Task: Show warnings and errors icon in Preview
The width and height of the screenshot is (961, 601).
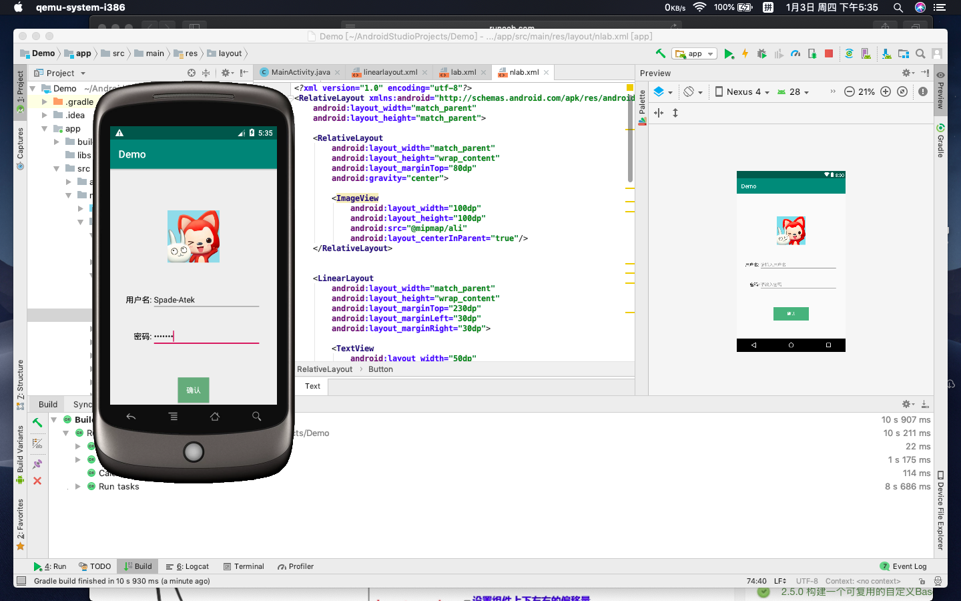Action: click(923, 91)
